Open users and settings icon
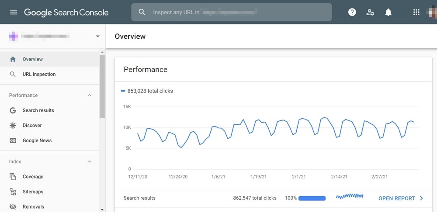The image size is (437, 212). point(370,12)
